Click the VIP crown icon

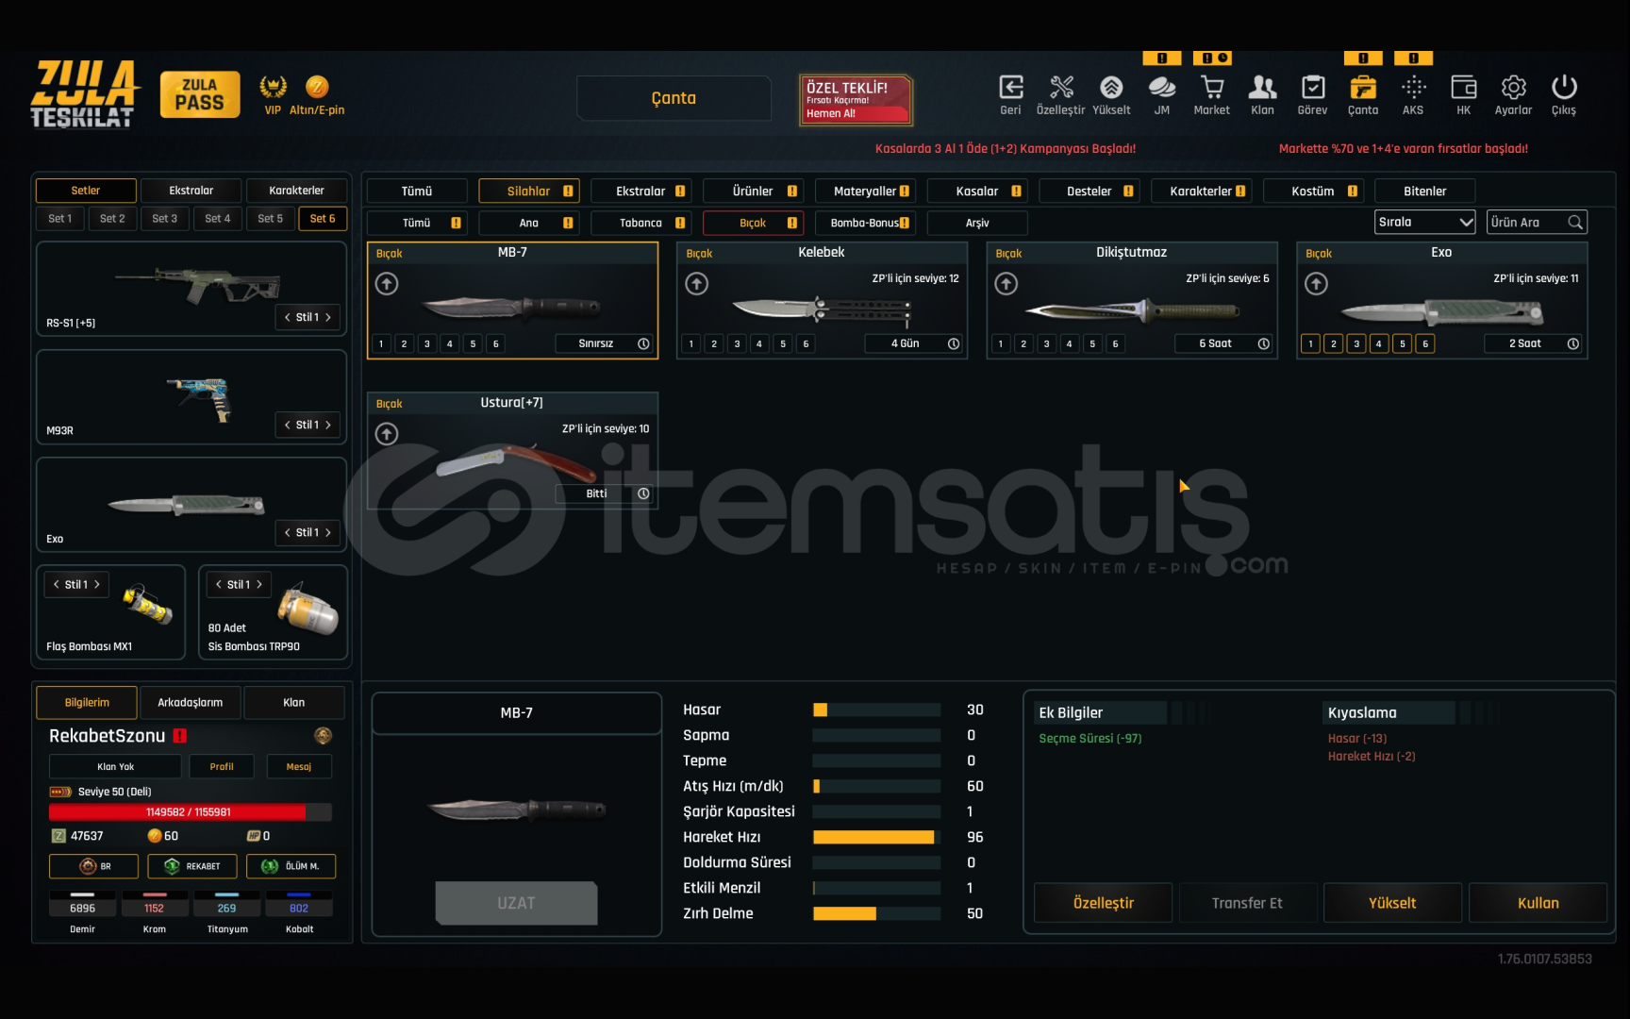(274, 87)
